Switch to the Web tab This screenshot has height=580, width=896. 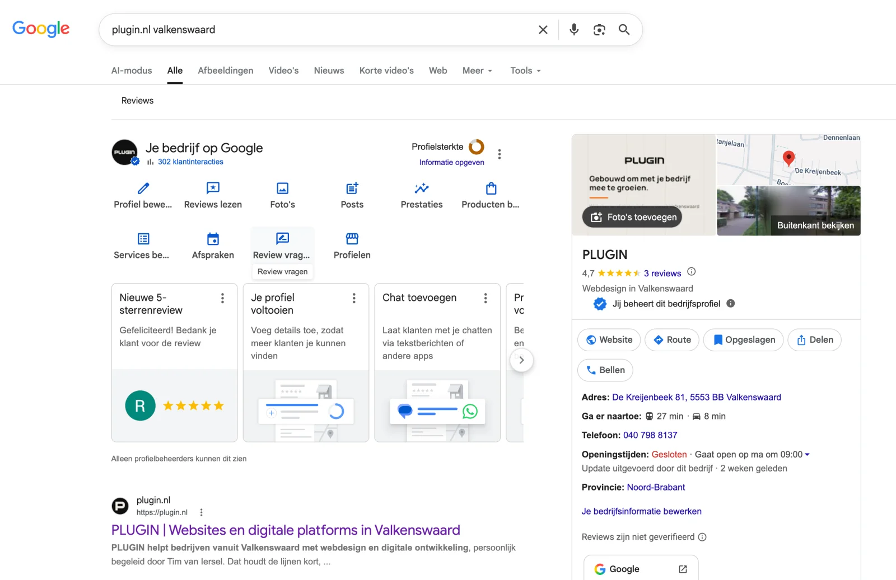point(438,70)
